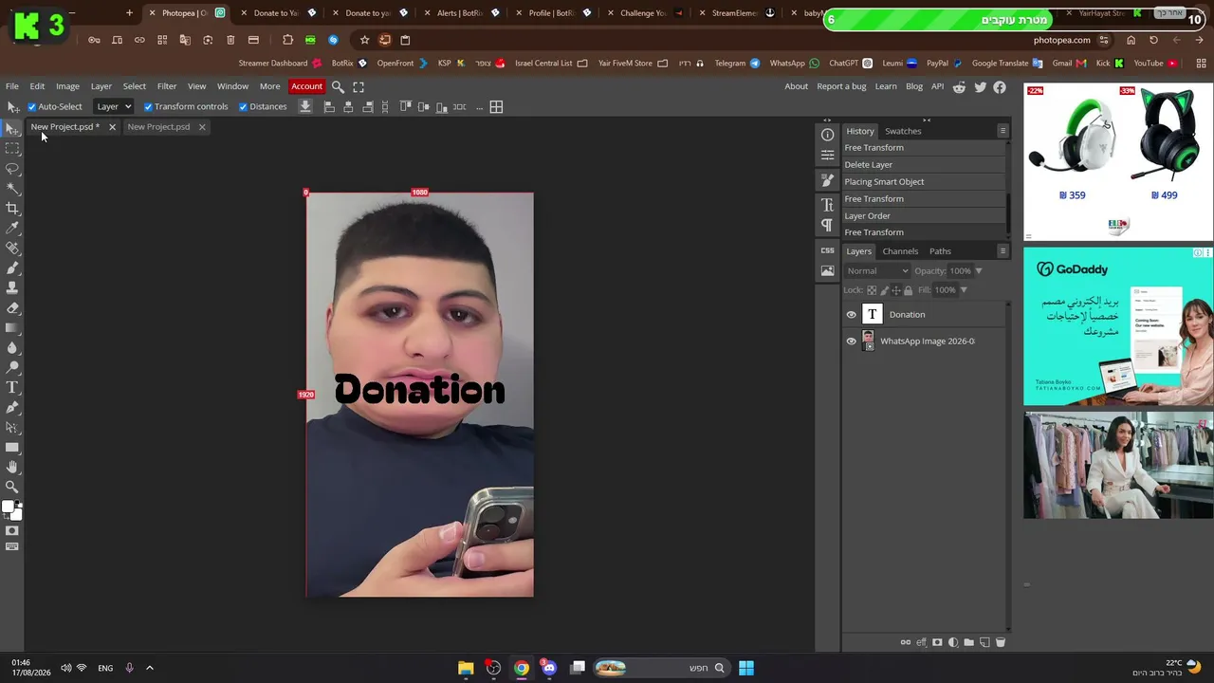
Task: Toggle the padlock lock-all icon
Action: point(908,290)
